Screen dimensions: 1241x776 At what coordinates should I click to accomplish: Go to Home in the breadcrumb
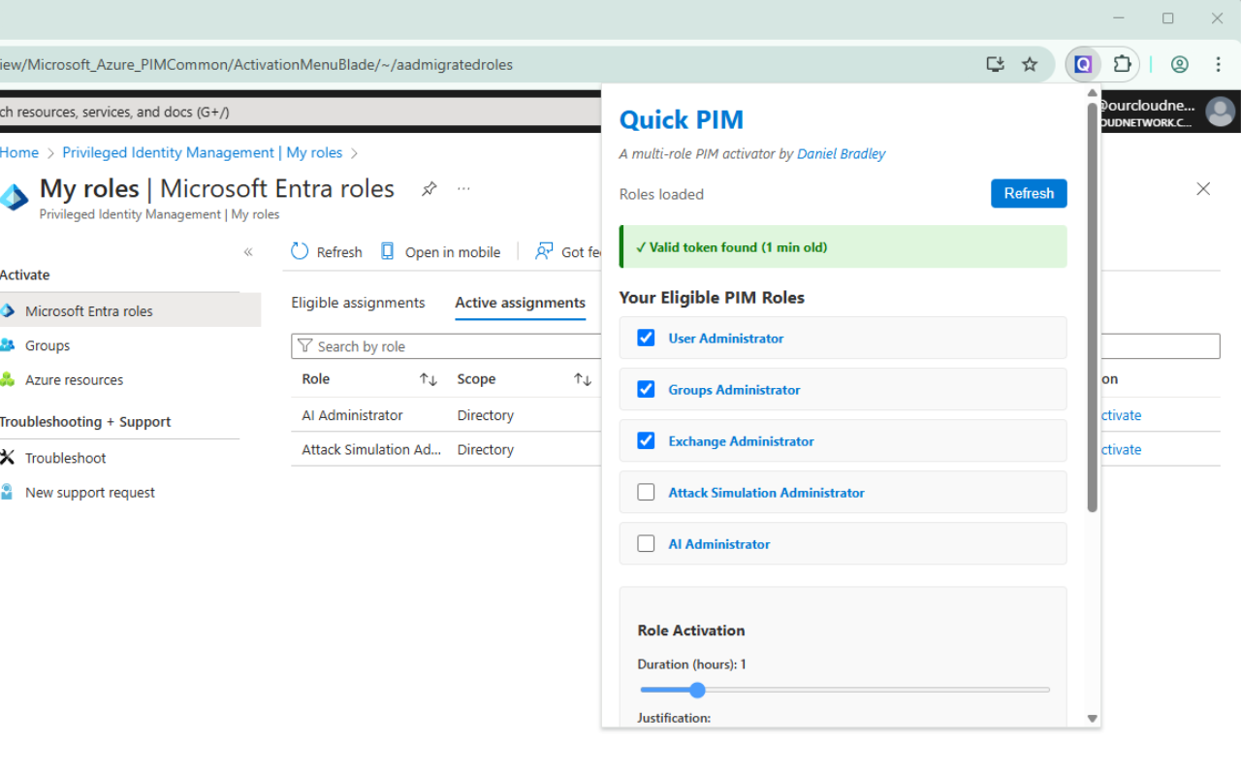(19, 152)
